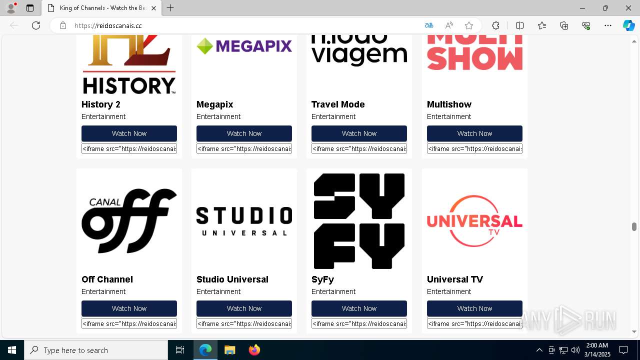The width and height of the screenshot is (640, 360).
Task: Select Off Channel iframe code field
Action: click(x=129, y=323)
